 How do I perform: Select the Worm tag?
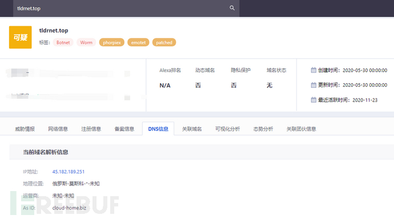(x=86, y=42)
